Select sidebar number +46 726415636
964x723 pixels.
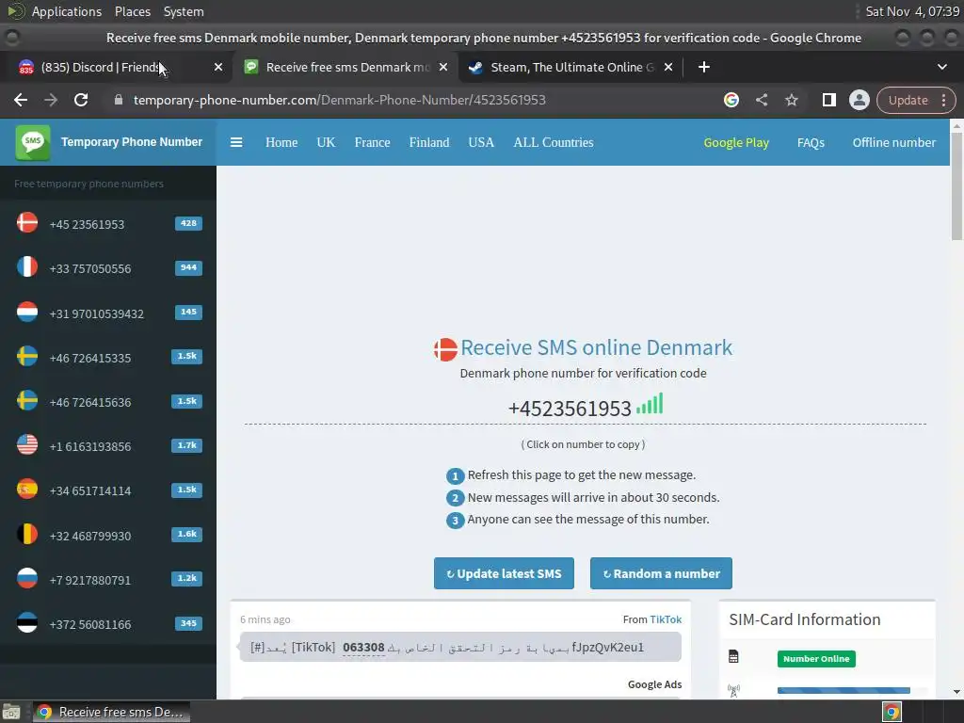pos(90,403)
